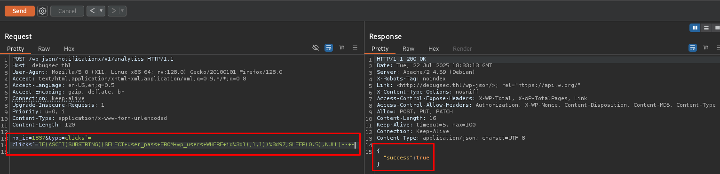This screenshot has height=174, width=720.
Task: Click the Server: Apache/2.4.59 (Debian) header
Action: [x=426, y=72]
